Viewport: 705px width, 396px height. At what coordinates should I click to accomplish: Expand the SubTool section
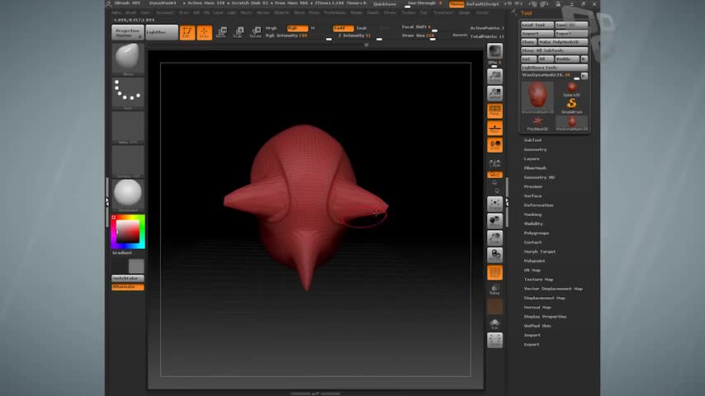coord(533,140)
